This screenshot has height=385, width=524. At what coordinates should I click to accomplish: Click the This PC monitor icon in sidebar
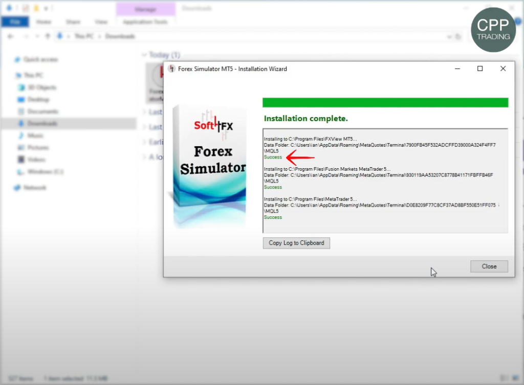(x=18, y=75)
